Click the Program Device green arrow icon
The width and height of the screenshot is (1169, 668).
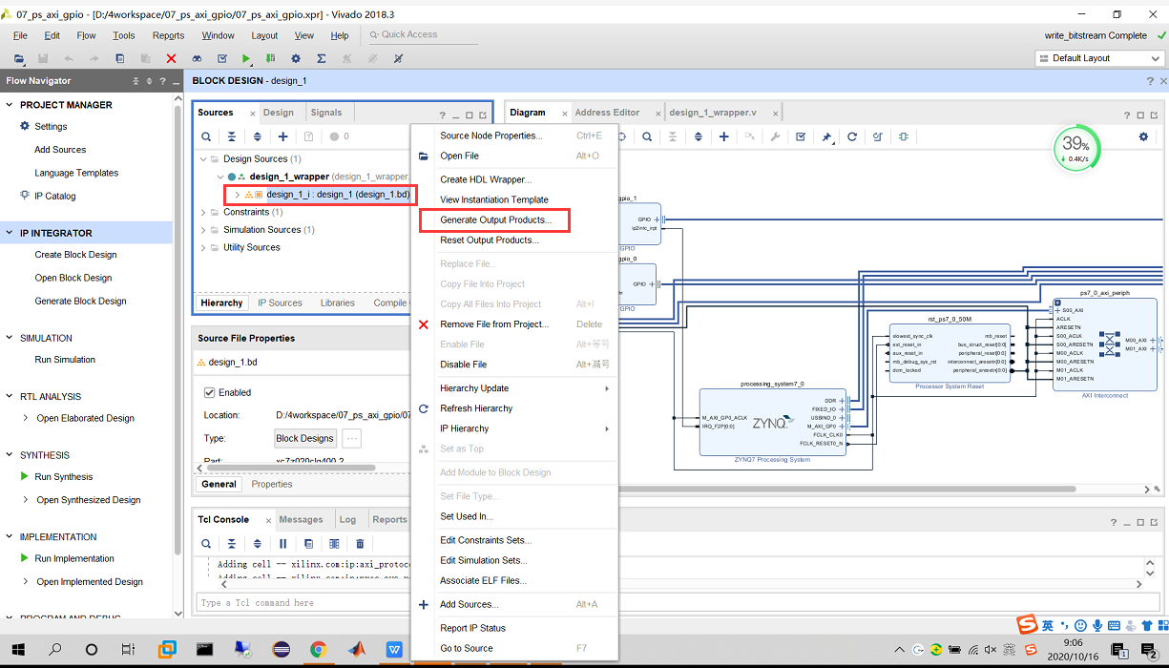(x=271, y=59)
